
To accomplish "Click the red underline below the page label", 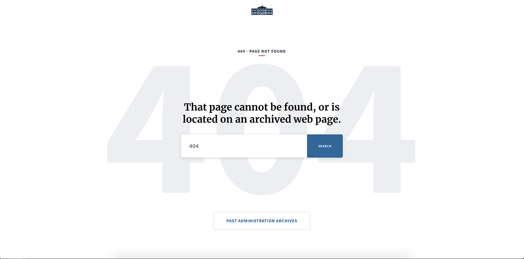I will click(x=262, y=56).
